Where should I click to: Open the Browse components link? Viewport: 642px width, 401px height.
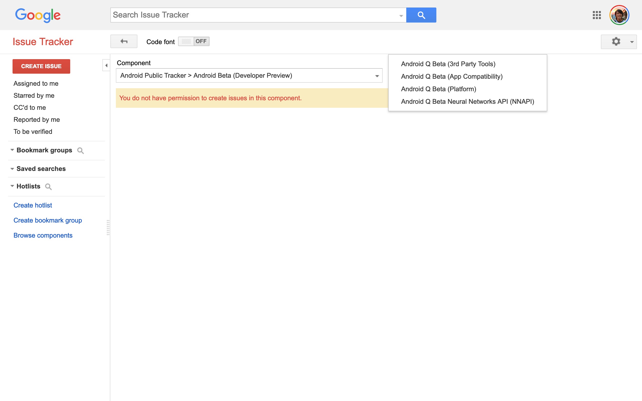pos(43,236)
